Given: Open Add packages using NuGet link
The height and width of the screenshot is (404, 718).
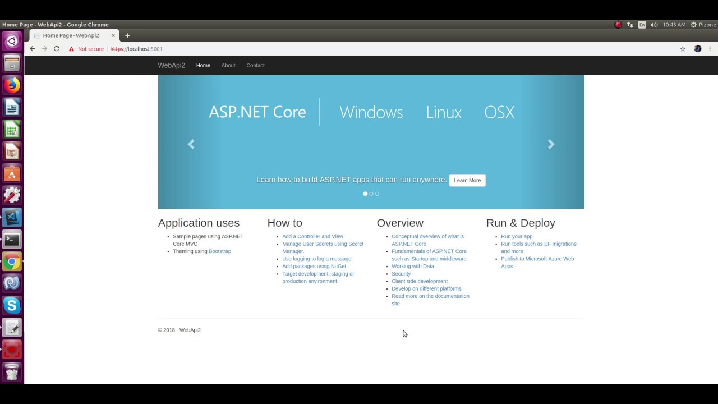Looking at the screenshot, I should pos(315,266).
